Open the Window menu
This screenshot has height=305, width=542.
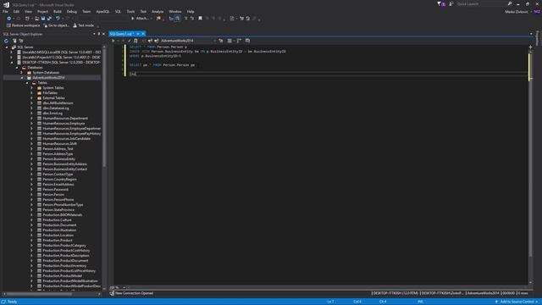click(x=175, y=11)
